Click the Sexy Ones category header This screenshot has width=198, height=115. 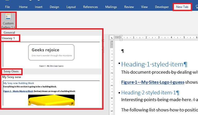(x=11, y=71)
